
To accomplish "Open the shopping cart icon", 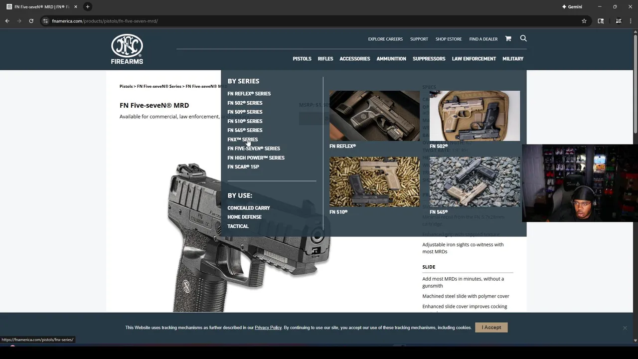I will point(508,38).
